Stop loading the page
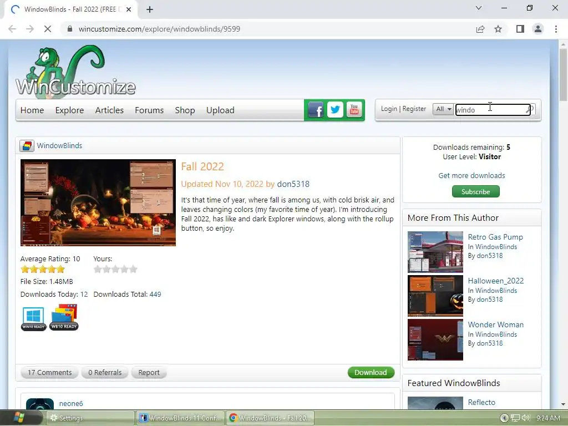 [48, 29]
